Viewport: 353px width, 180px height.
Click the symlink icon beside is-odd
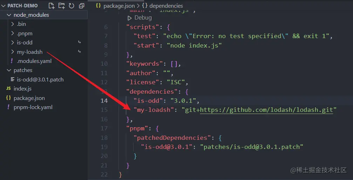(x=79, y=42)
